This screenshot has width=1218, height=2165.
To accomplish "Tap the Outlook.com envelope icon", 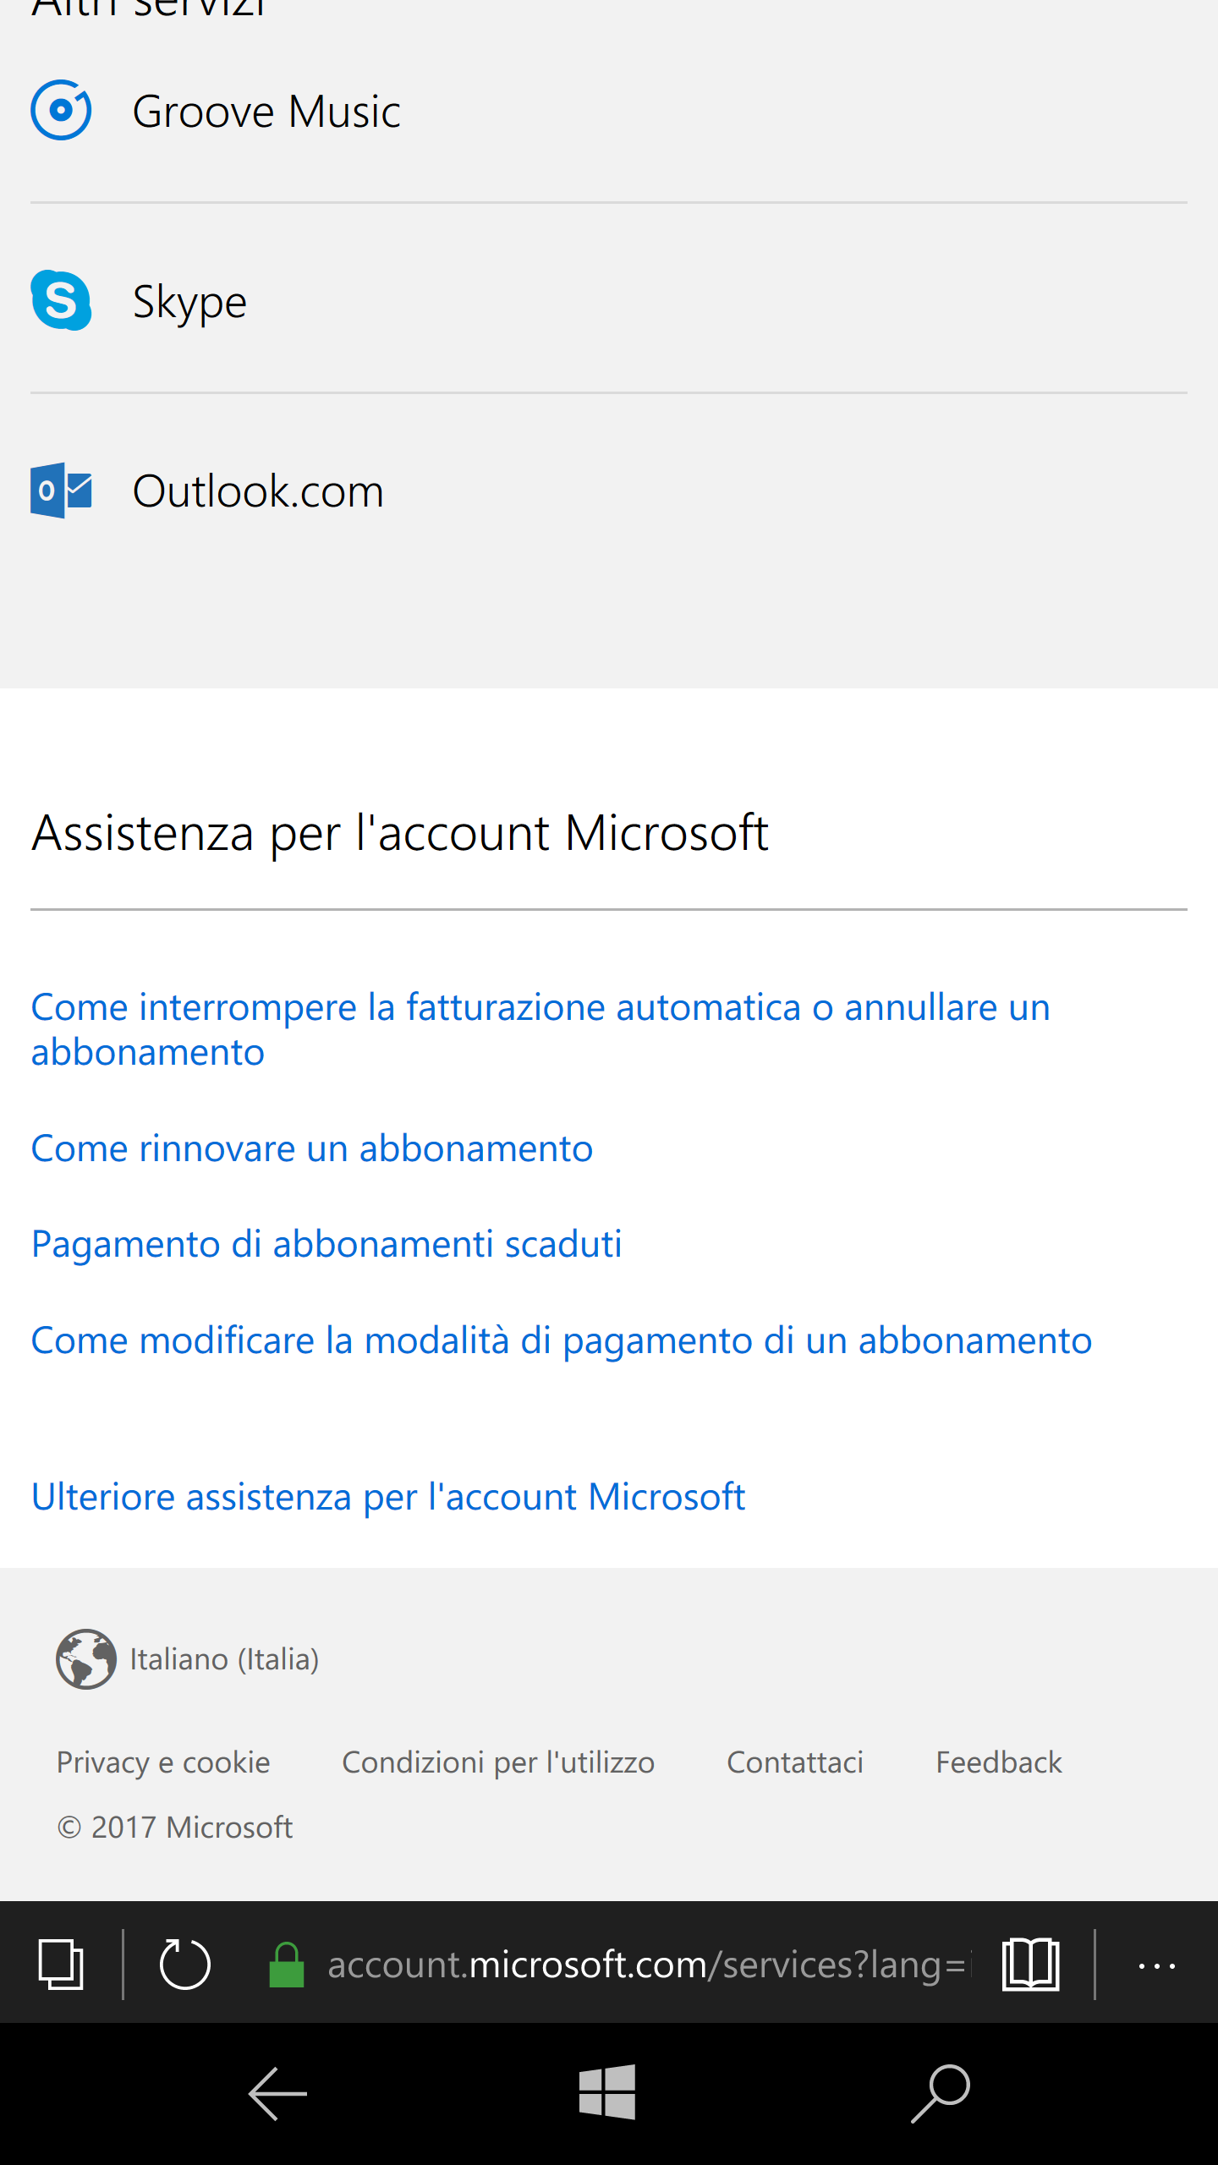I will pos(61,491).
